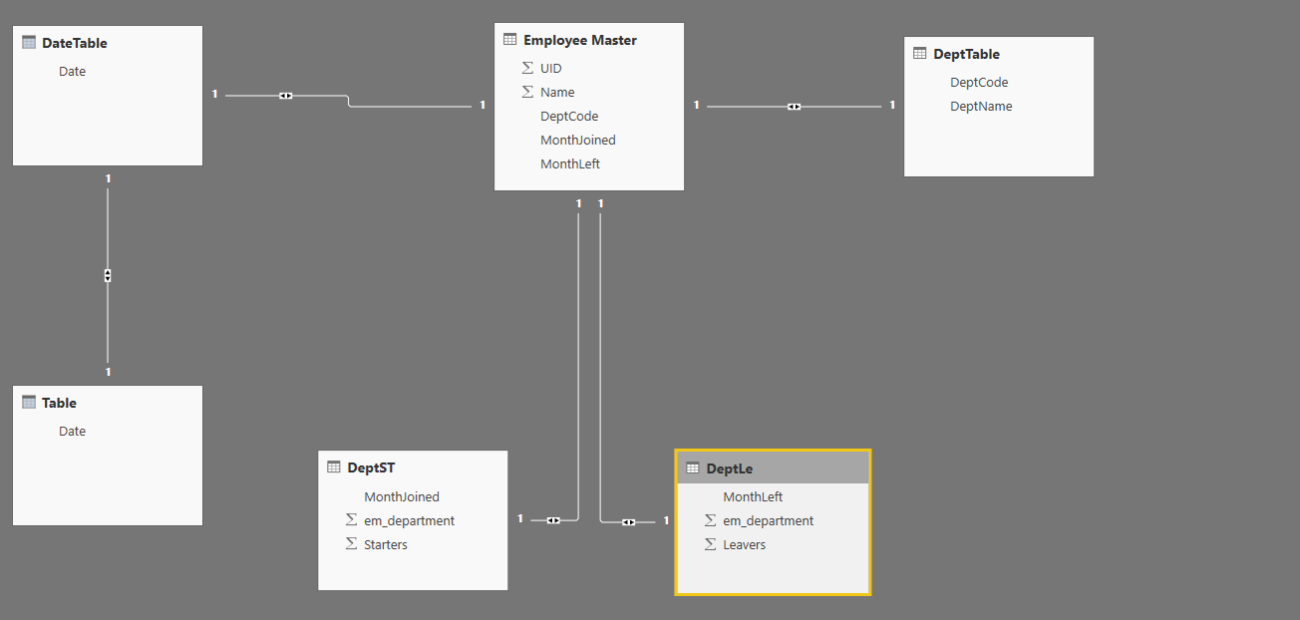
Task: Click the DeptName field in DeptTable
Action: tap(981, 106)
